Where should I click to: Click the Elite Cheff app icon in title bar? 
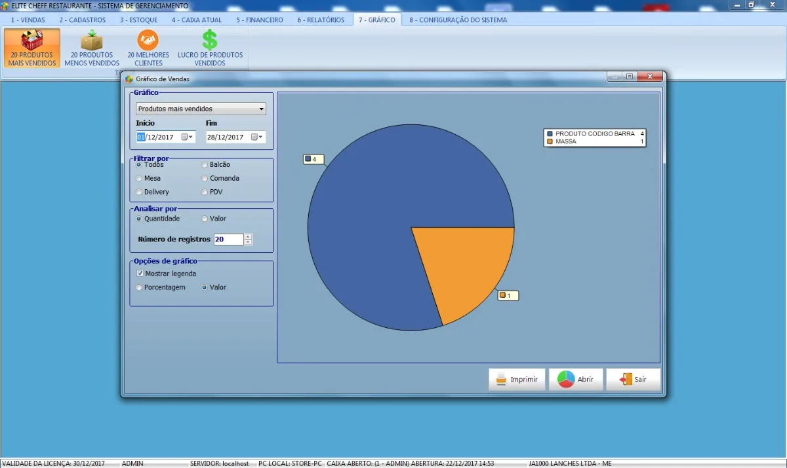click(5, 5)
